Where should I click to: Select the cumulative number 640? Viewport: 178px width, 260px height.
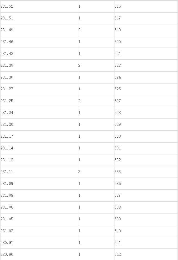coord(146,231)
